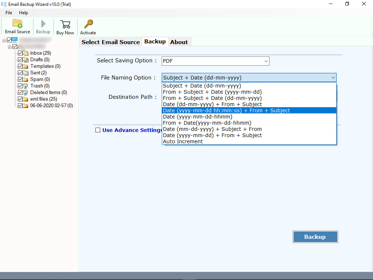Uncheck the Sent (2) checkbox

tap(20, 73)
